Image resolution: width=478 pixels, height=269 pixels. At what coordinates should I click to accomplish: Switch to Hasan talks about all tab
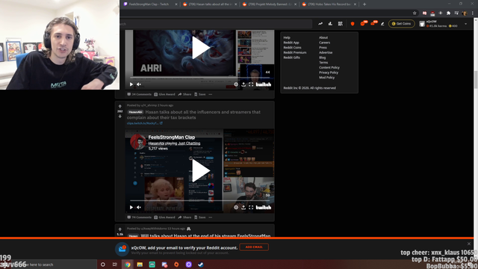coord(210,4)
